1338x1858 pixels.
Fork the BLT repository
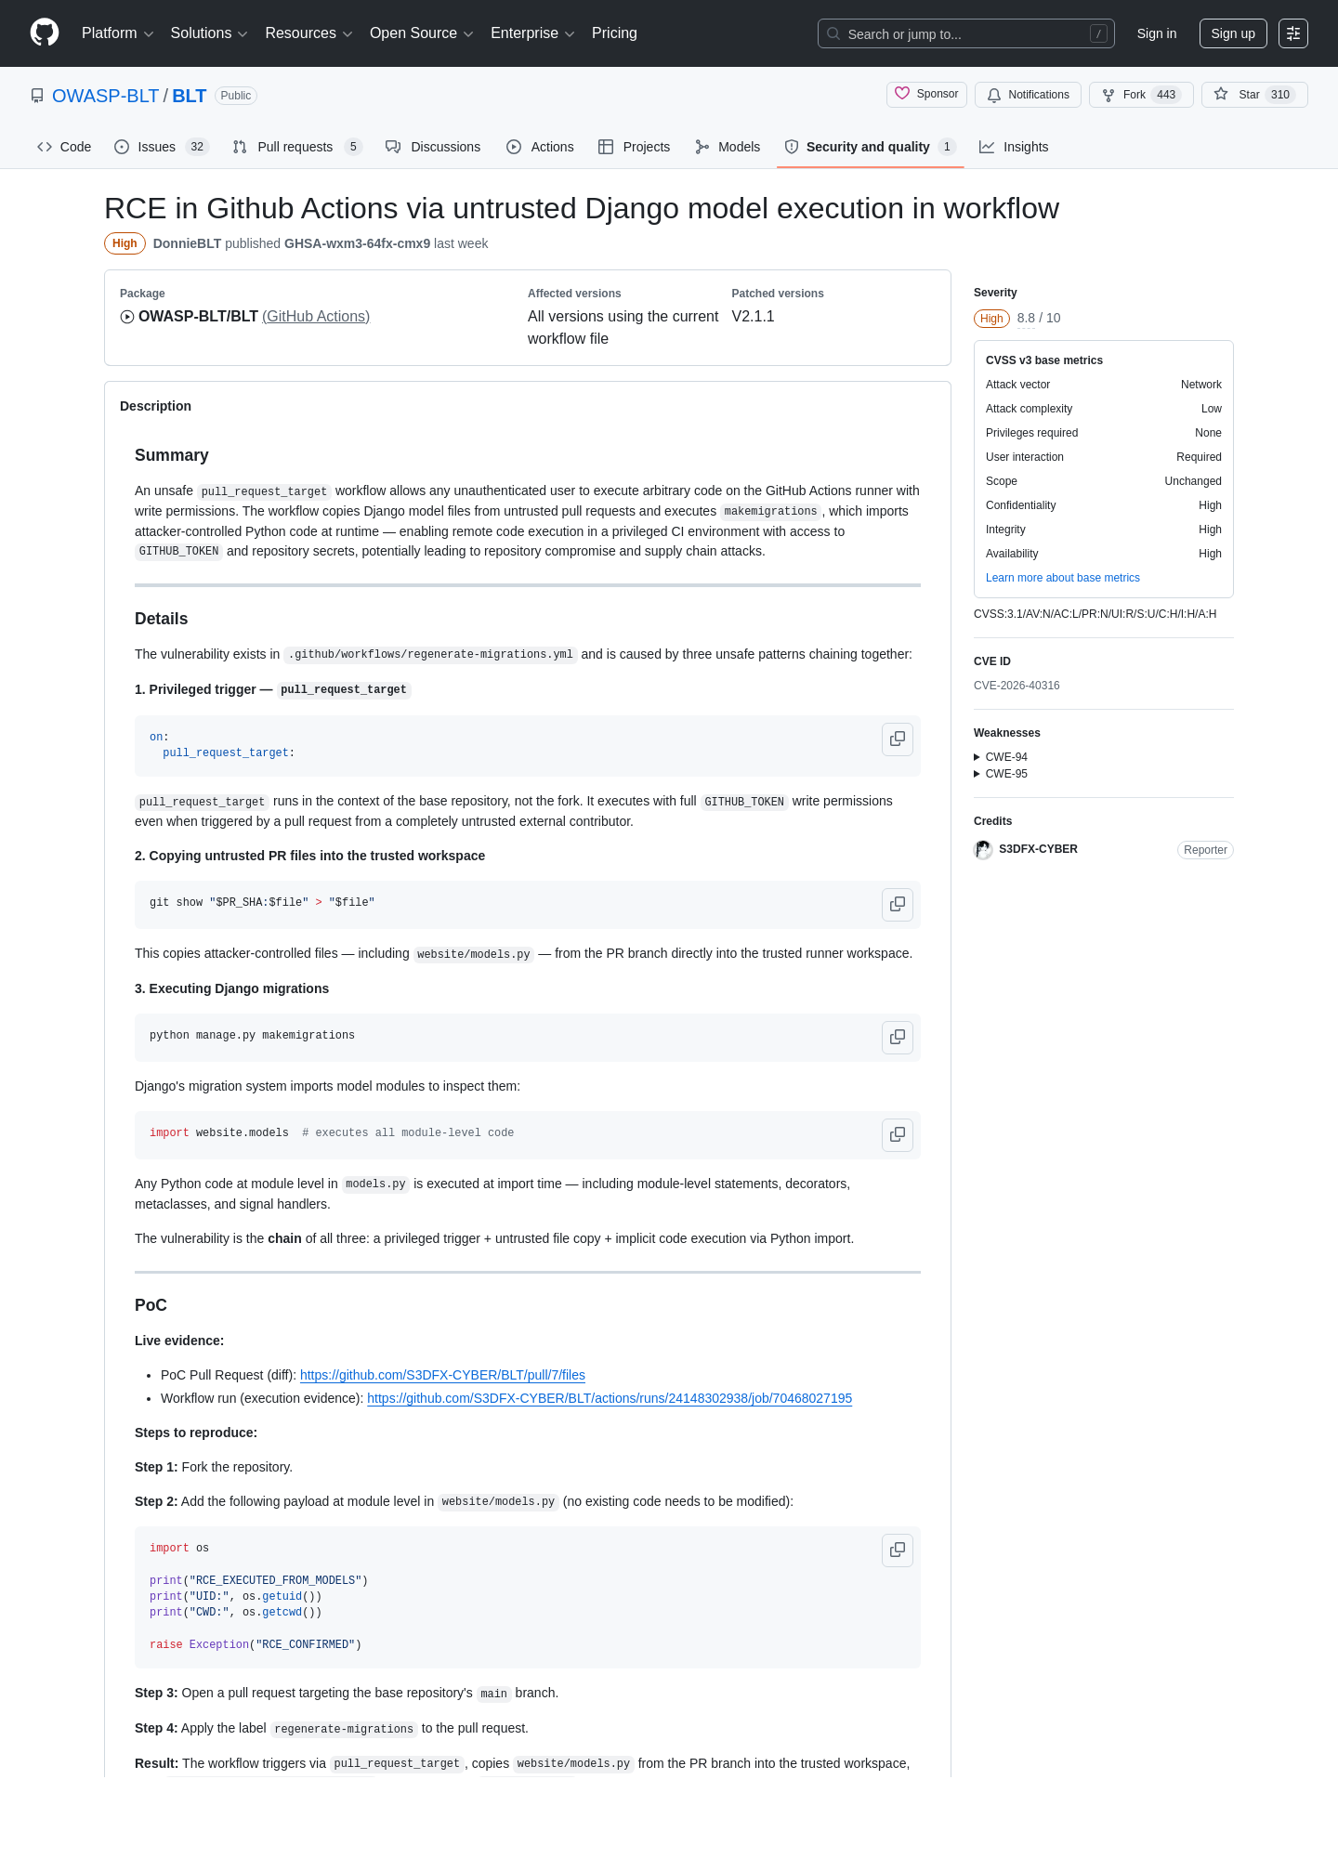click(x=1141, y=95)
